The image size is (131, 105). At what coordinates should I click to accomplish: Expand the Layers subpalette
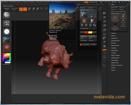pyautogui.click(x=113, y=36)
